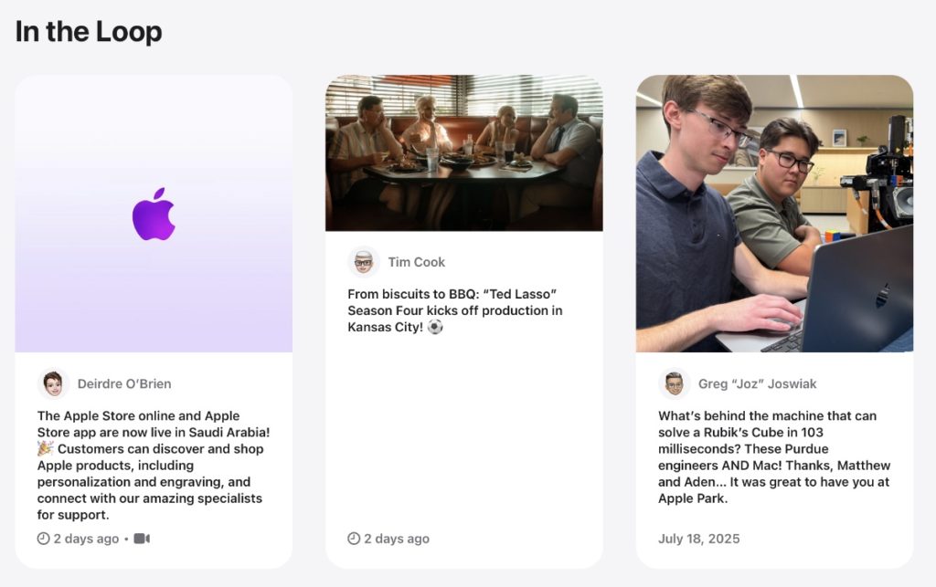Open the Rubik's Cube machine post text
This screenshot has width=936, height=587.
click(774, 457)
